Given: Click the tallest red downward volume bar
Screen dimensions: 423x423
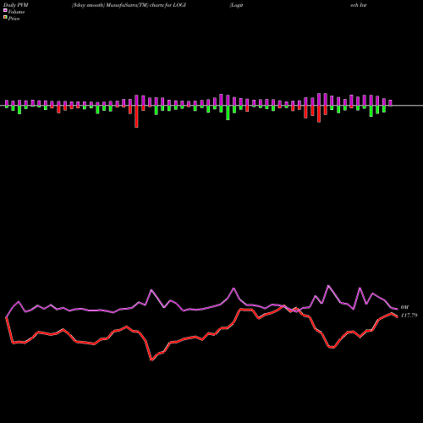Looking at the screenshot, I should click(x=136, y=117).
